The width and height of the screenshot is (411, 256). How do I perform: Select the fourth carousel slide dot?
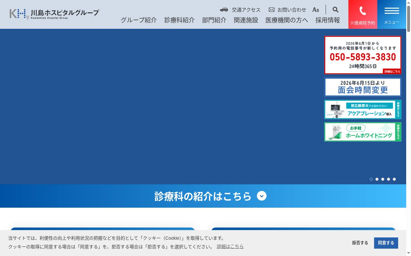point(389,179)
